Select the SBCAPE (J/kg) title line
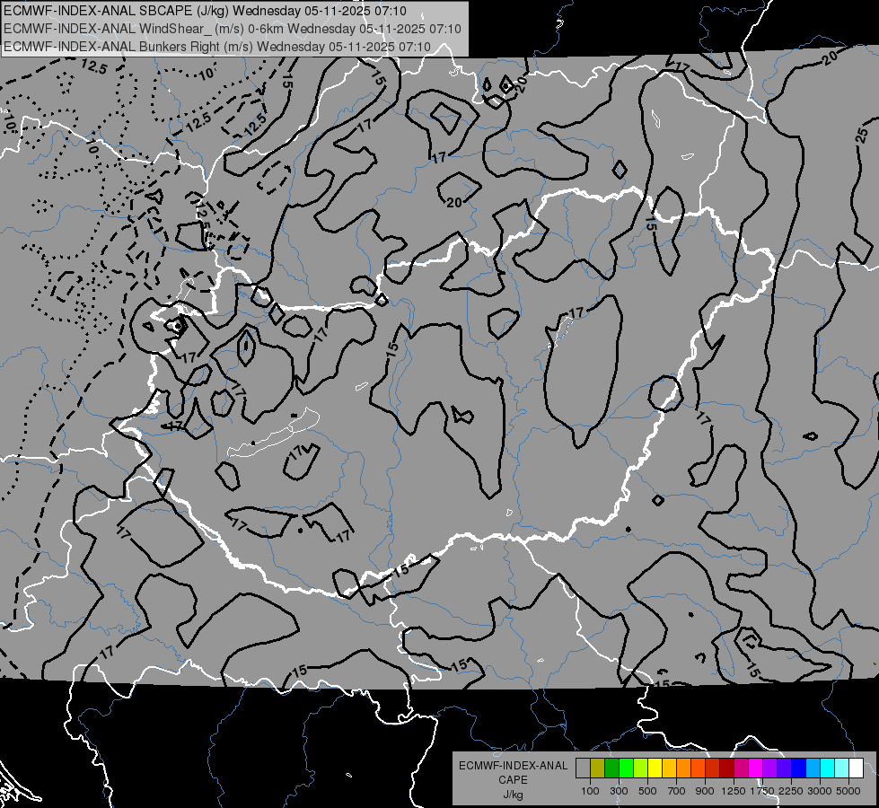 [x=206, y=11]
